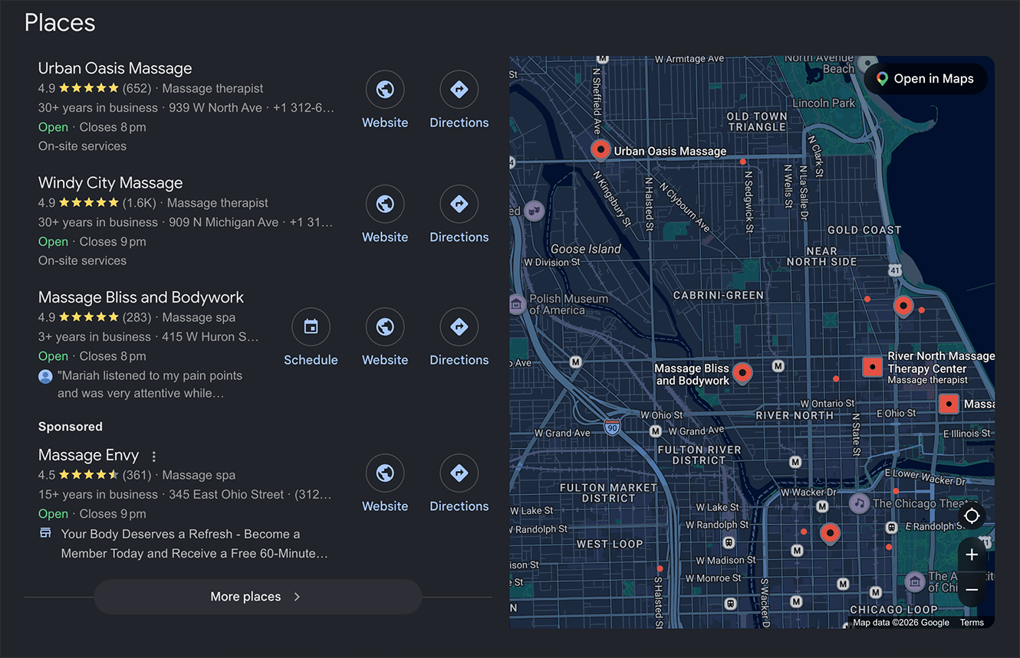
Task: Click the (283) review count for Massage Bliss
Action: (137, 317)
